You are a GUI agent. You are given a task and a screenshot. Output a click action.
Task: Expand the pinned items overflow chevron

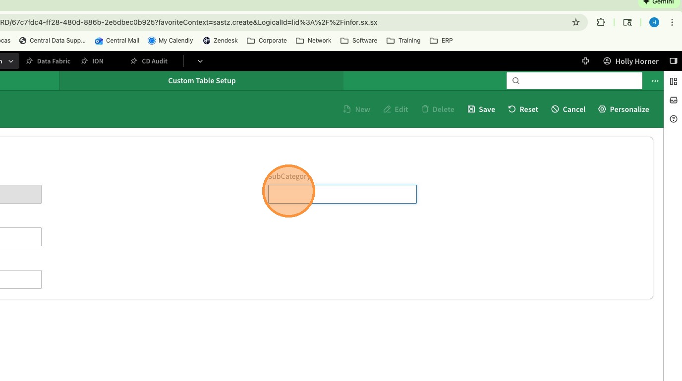pos(200,61)
